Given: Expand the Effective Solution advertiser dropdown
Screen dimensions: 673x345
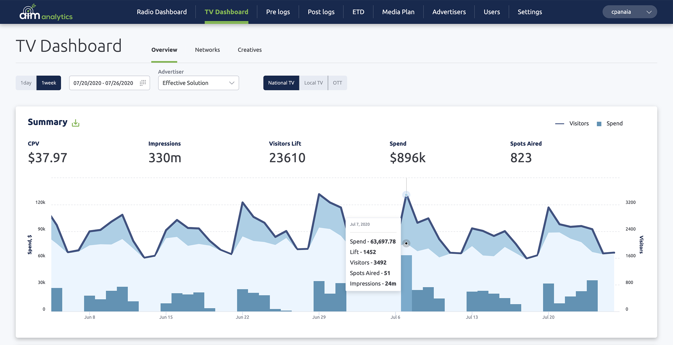Looking at the screenshot, I should point(199,83).
